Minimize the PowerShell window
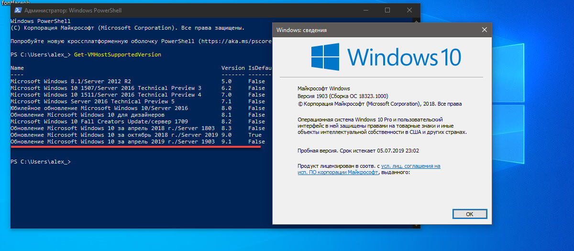This screenshot has height=251, width=574. (x=365, y=10)
